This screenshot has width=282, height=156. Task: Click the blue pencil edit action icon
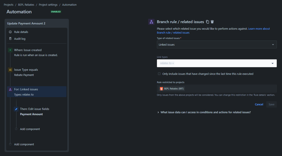point(16,109)
